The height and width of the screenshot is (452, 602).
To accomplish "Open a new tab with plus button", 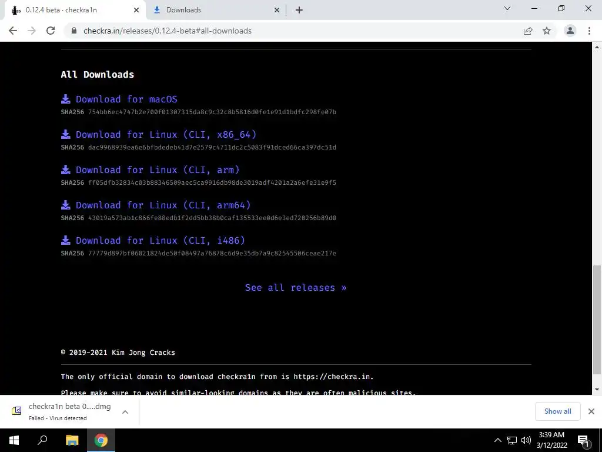I will coord(299,10).
